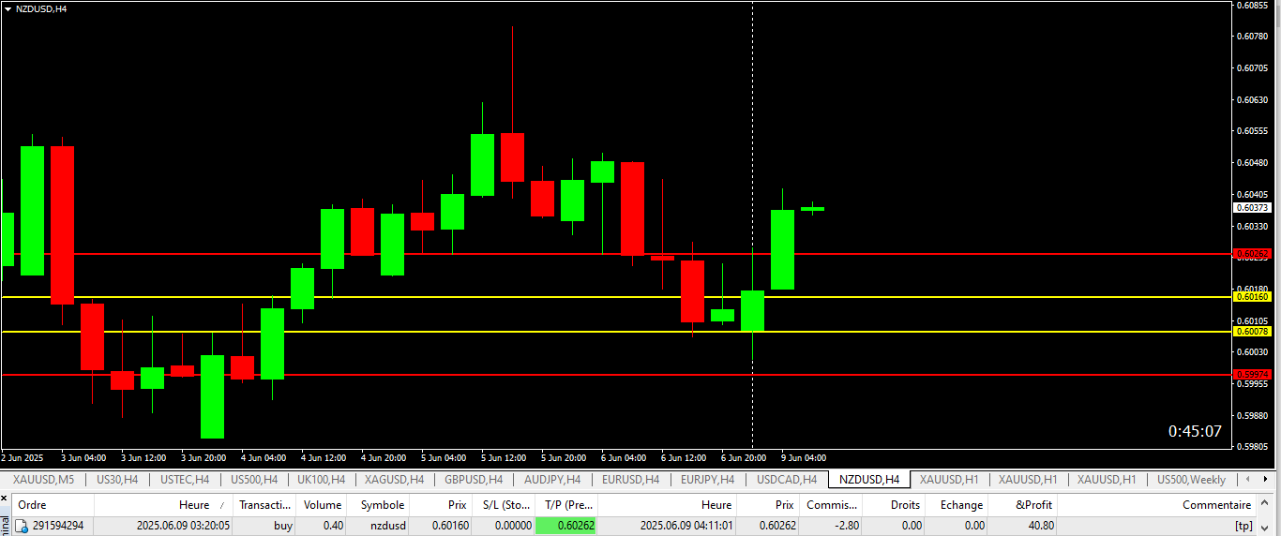Click the 0.60855 price scale label
The height and width of the screenshot is (536, 1281).
pyautogui.click(x=1253, y=6)
